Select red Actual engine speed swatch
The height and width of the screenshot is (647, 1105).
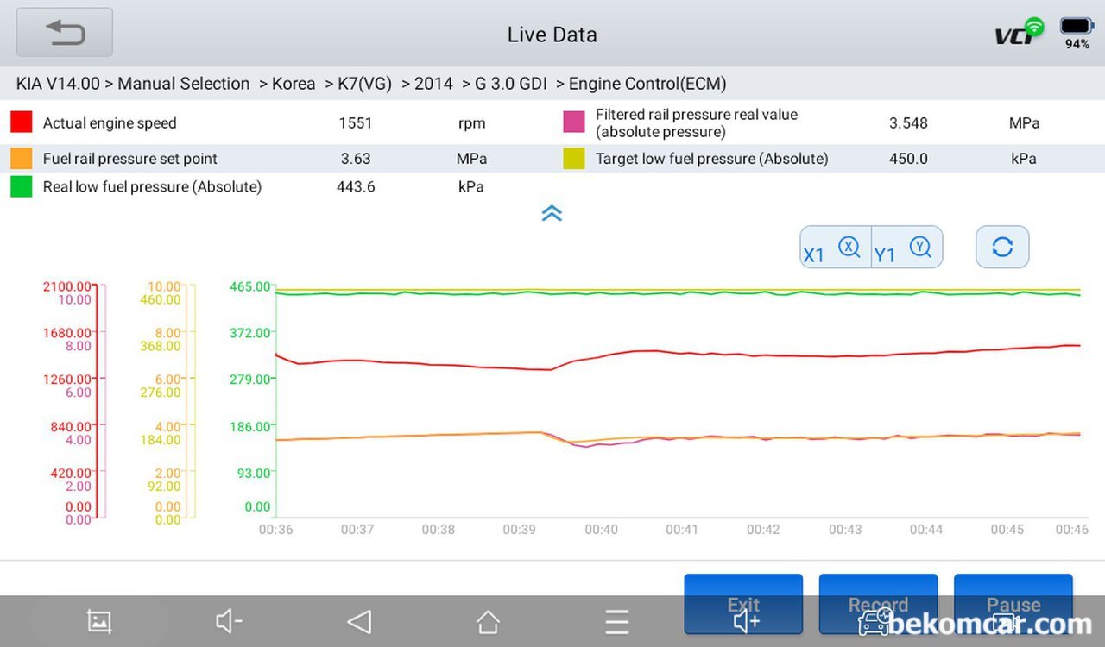(22, 122)
